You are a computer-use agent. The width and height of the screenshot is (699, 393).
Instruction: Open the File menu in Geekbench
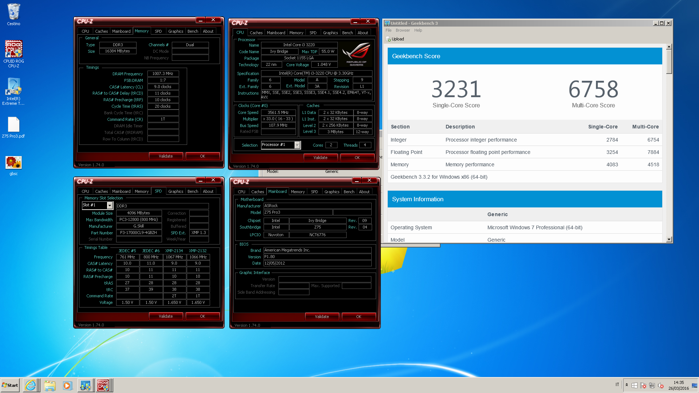click(x=388, y=30)
